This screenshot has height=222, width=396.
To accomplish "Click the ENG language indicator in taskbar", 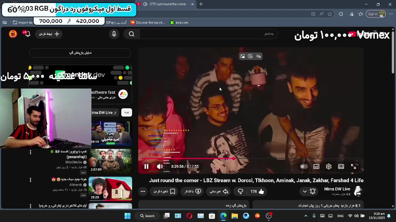I will pyautogui.click(x=340, y=216).
